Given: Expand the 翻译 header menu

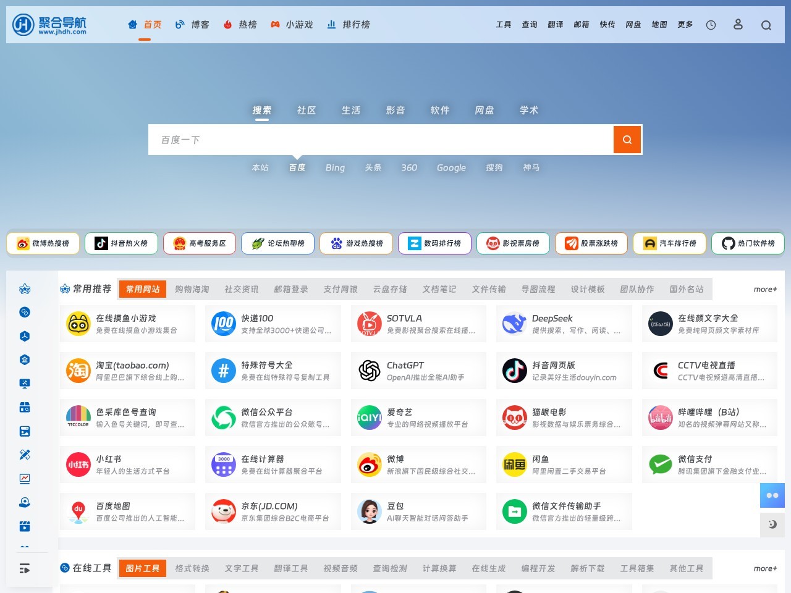Looking at the screenshot, I should (556, 25).
